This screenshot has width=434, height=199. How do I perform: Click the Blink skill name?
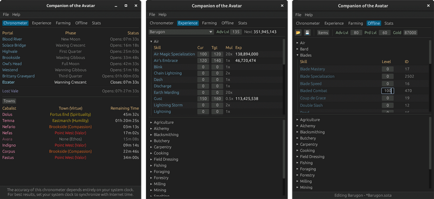(158, 67)
